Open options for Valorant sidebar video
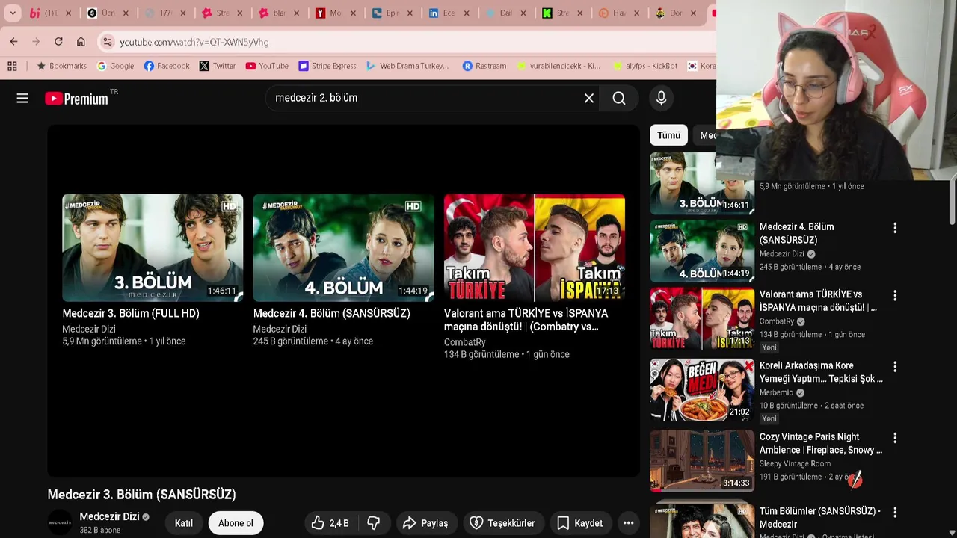Screen dimensions: 957x538 (895, 295)
